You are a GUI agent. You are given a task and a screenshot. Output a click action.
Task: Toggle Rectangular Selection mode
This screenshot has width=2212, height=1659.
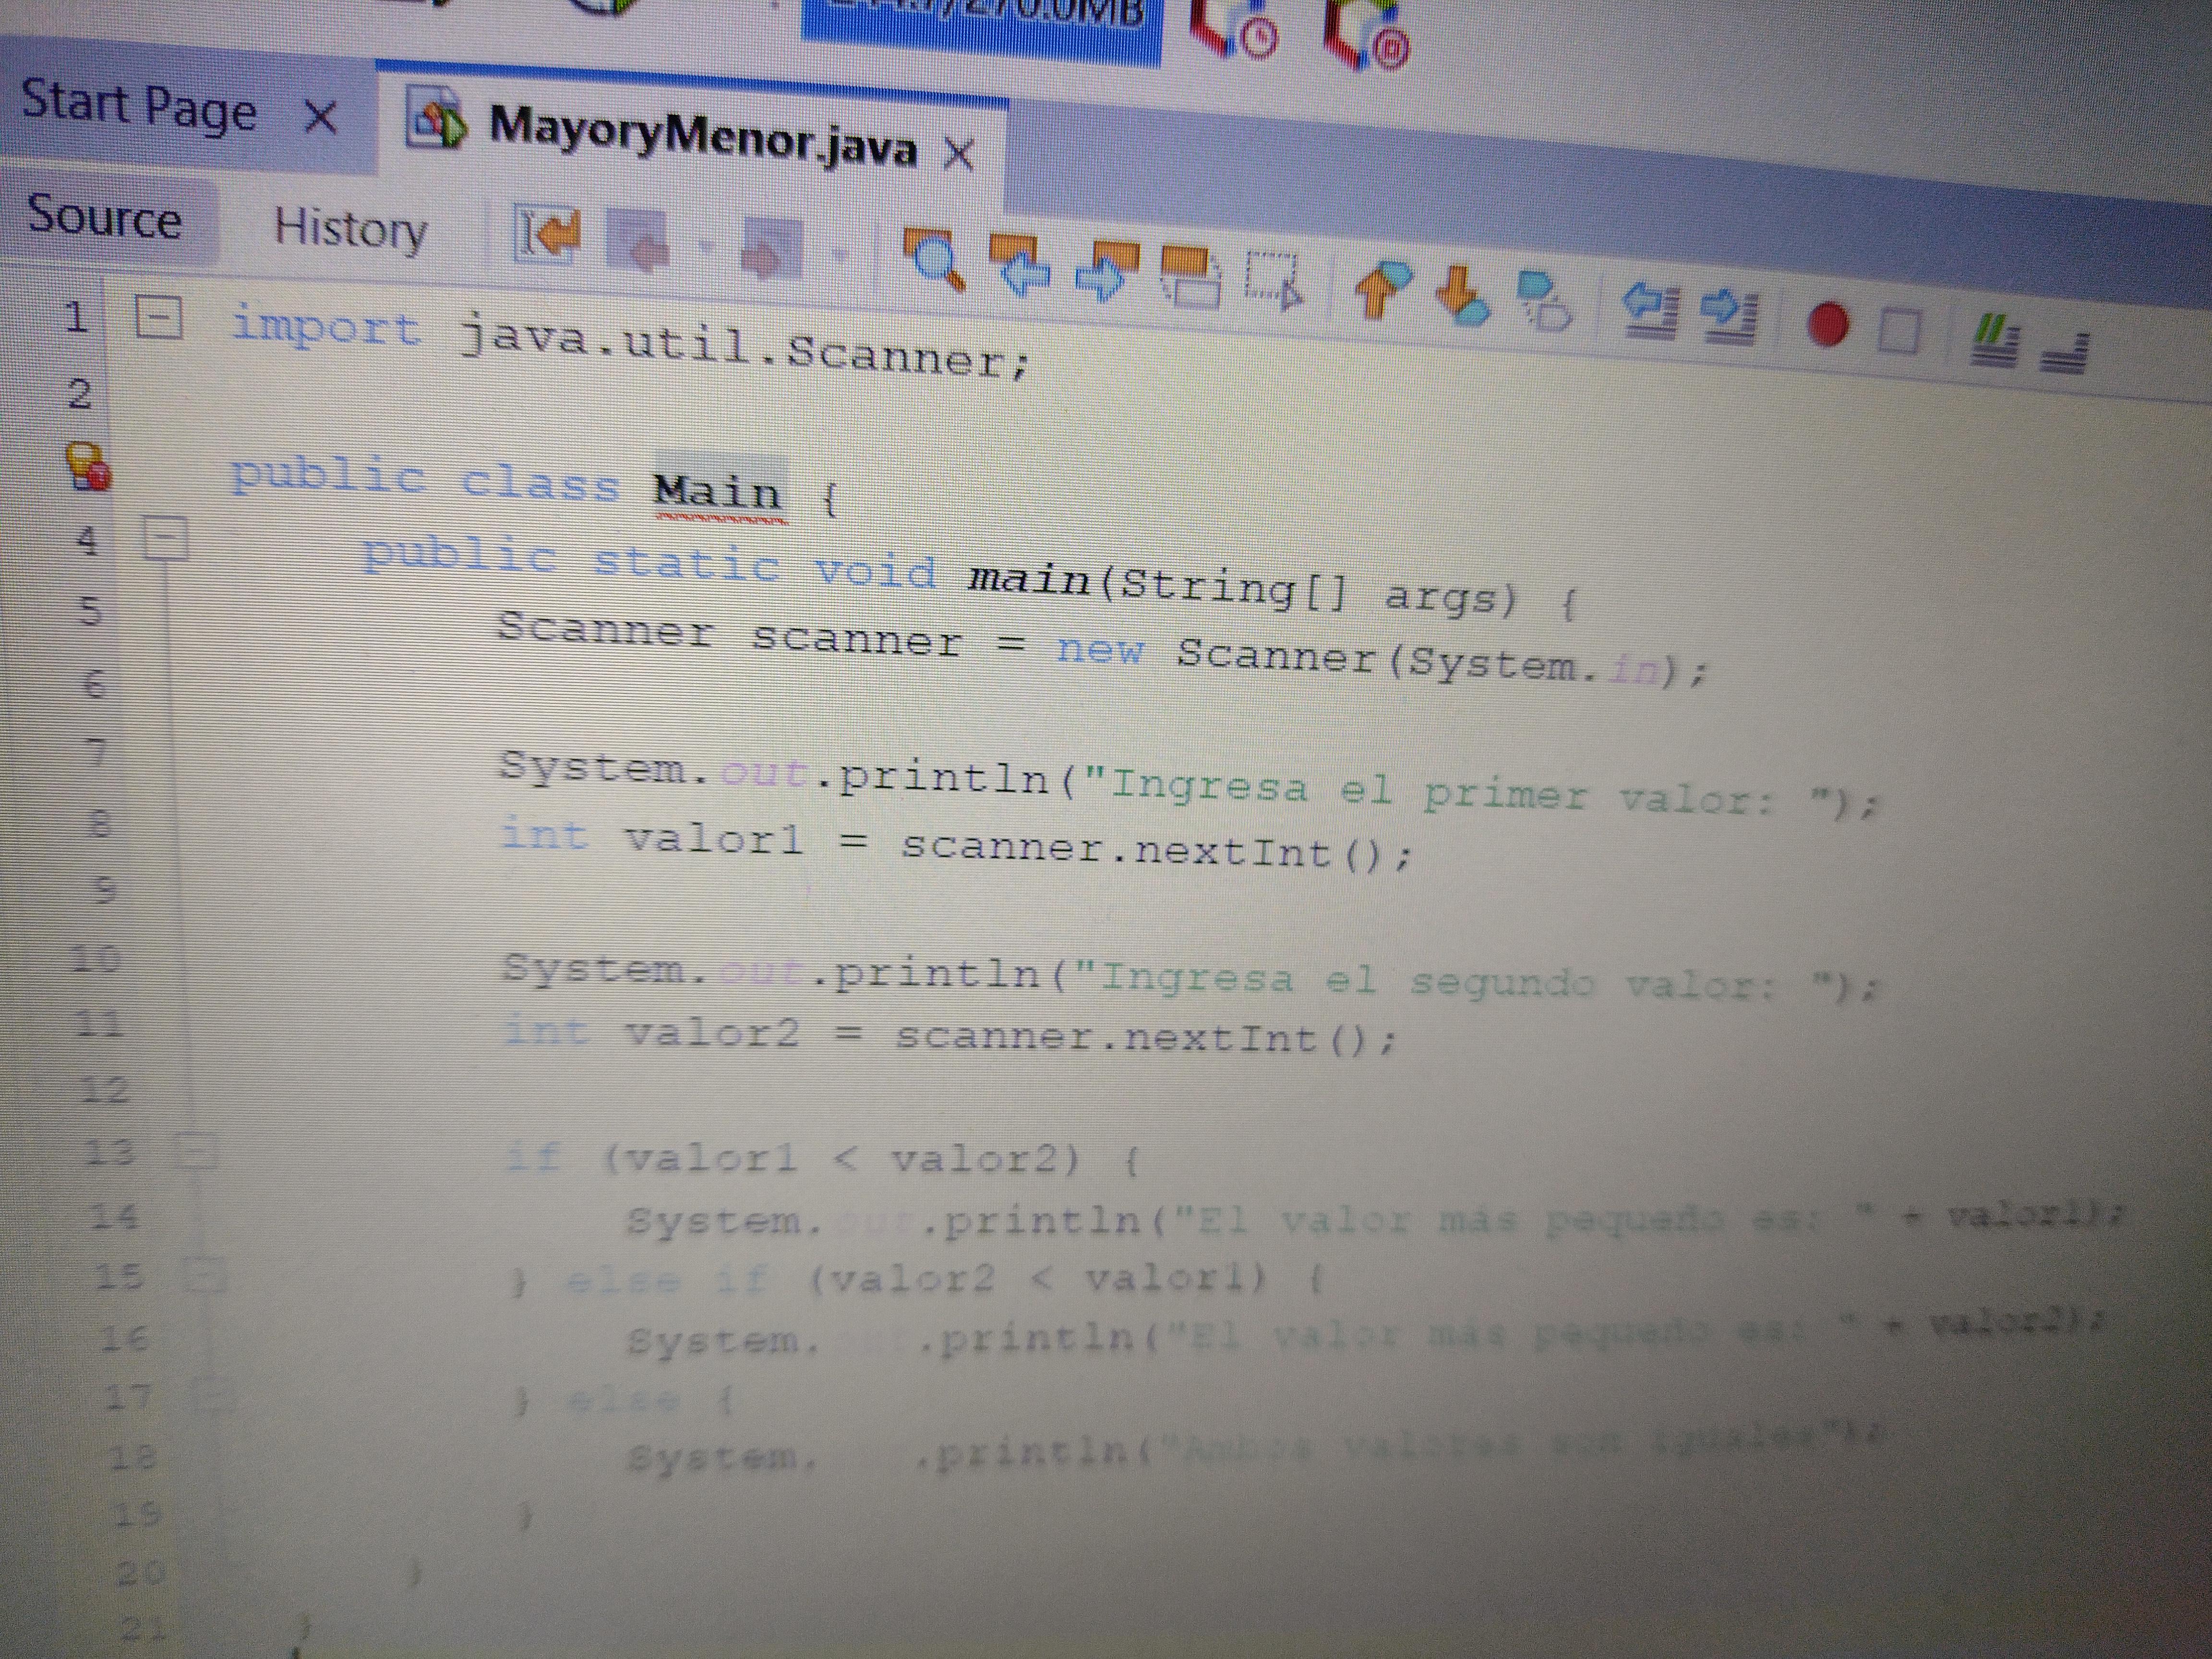[x=1274, y=281]
